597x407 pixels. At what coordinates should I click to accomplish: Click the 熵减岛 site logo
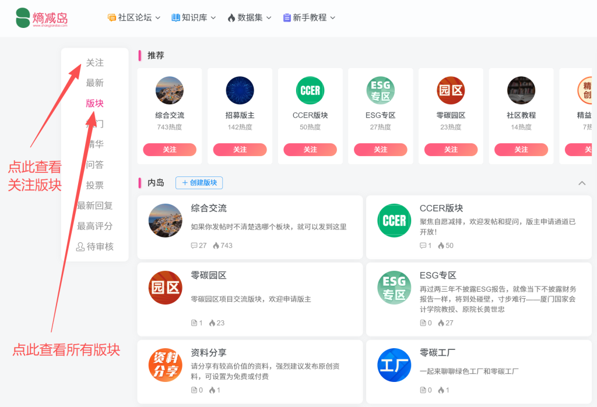pos(42,18)
